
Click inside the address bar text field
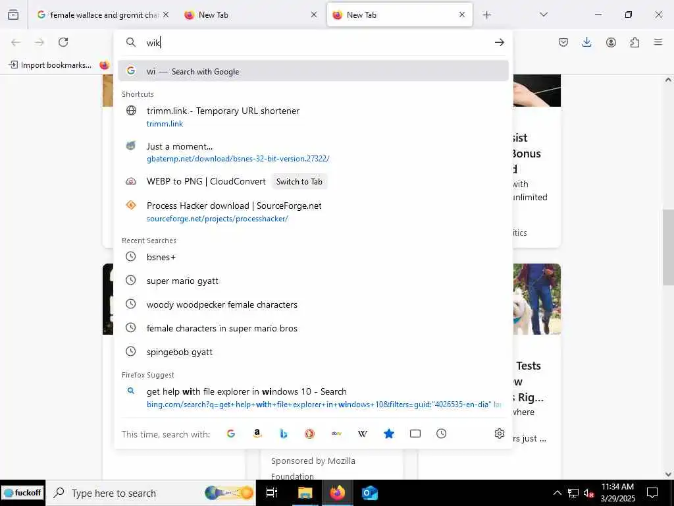[x=316, y=42]
